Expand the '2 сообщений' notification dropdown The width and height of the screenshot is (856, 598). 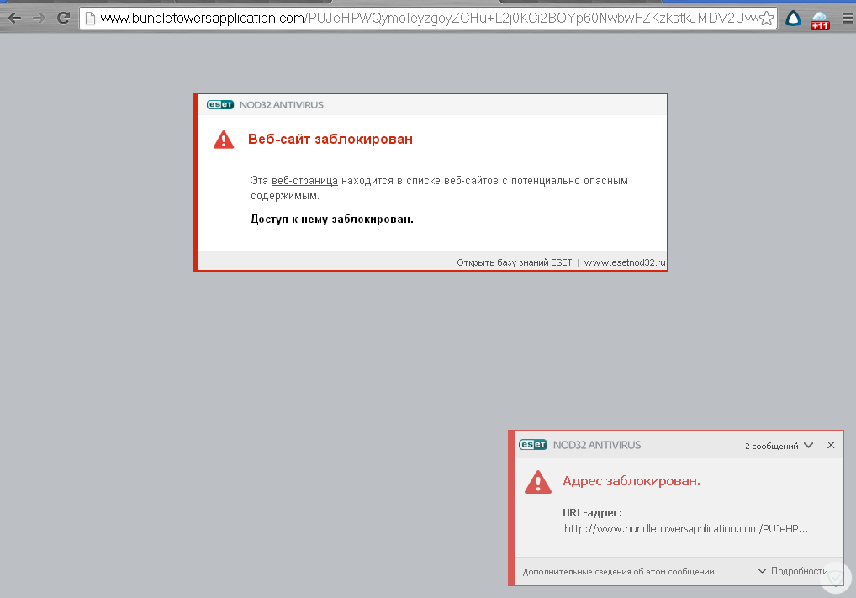(x=779, y=446)
